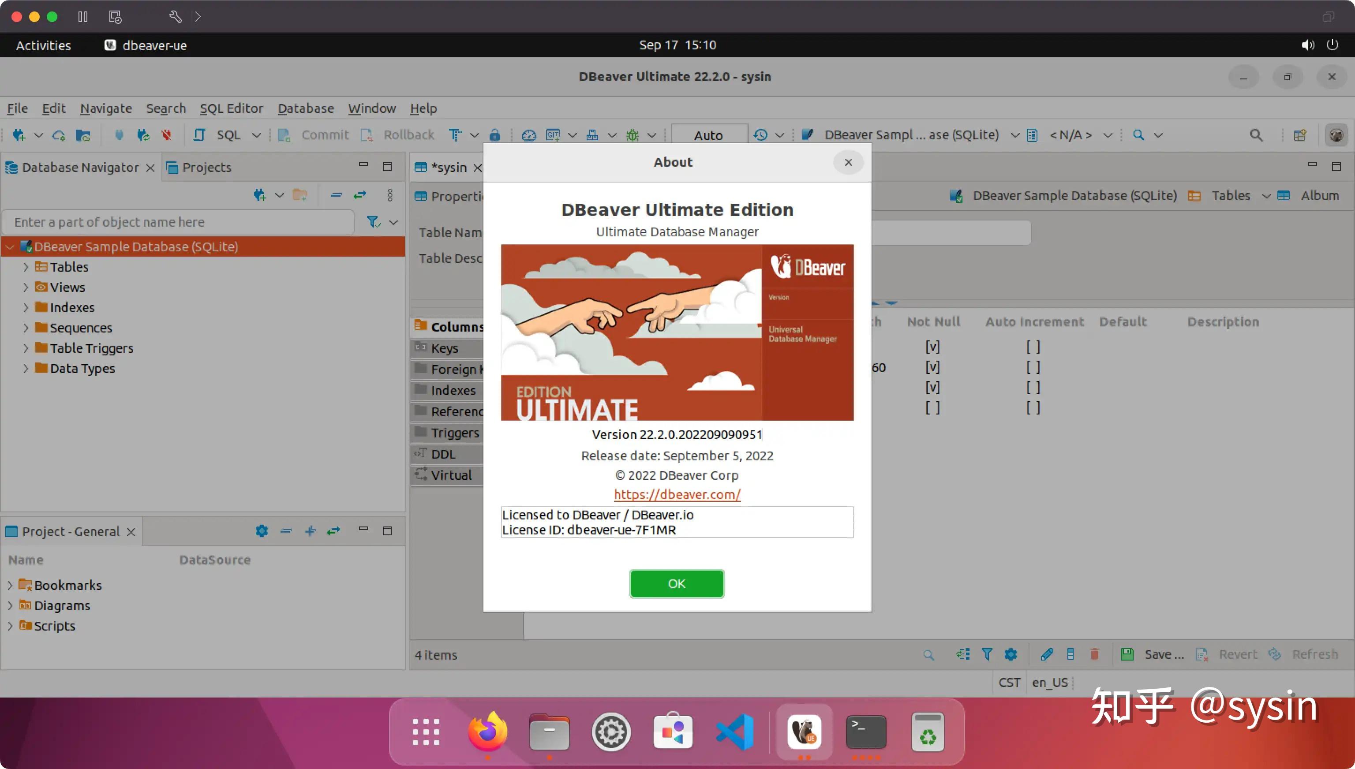Open a new SQL editor

[x=200, y=134]
